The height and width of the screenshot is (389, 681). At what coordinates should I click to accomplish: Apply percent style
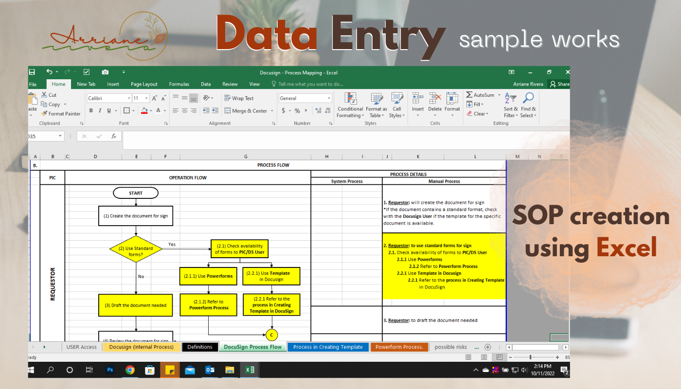coord(297,111)
